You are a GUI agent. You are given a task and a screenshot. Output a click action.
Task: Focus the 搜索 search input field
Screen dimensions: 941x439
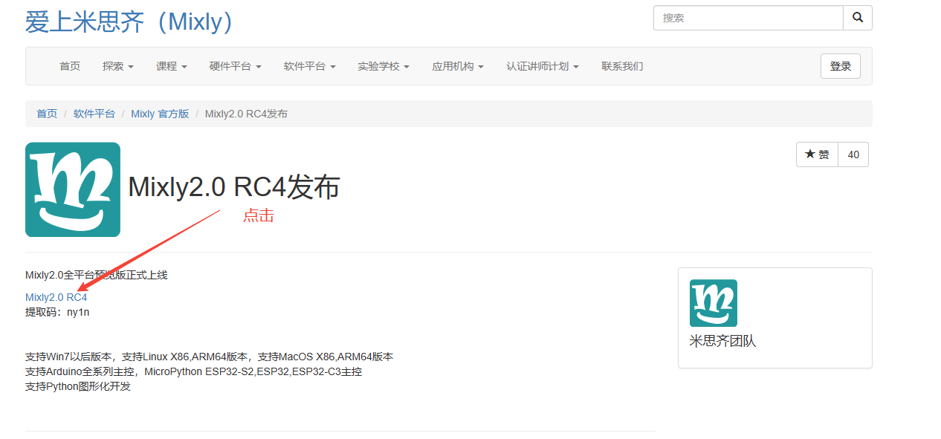tap(748, 18)
